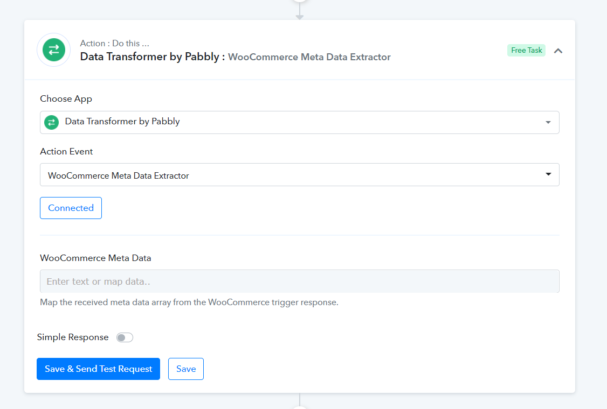Toggle the Simple Response switch
Viewport: 607px width, 409px height.
pos(125,337)
